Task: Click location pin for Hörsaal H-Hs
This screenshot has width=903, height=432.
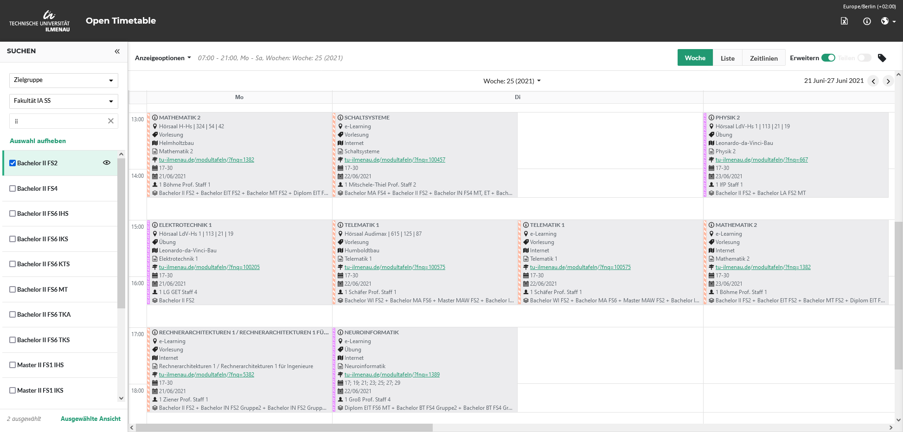Action: 155,126
